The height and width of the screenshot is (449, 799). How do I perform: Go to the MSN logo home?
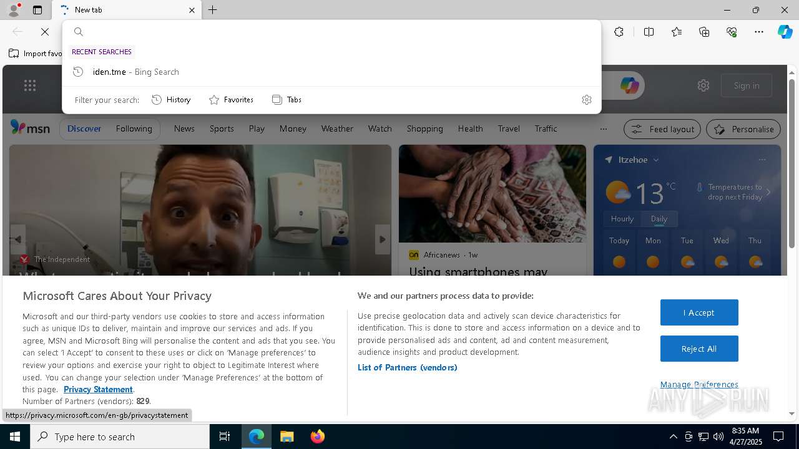[x=30, y=128]
